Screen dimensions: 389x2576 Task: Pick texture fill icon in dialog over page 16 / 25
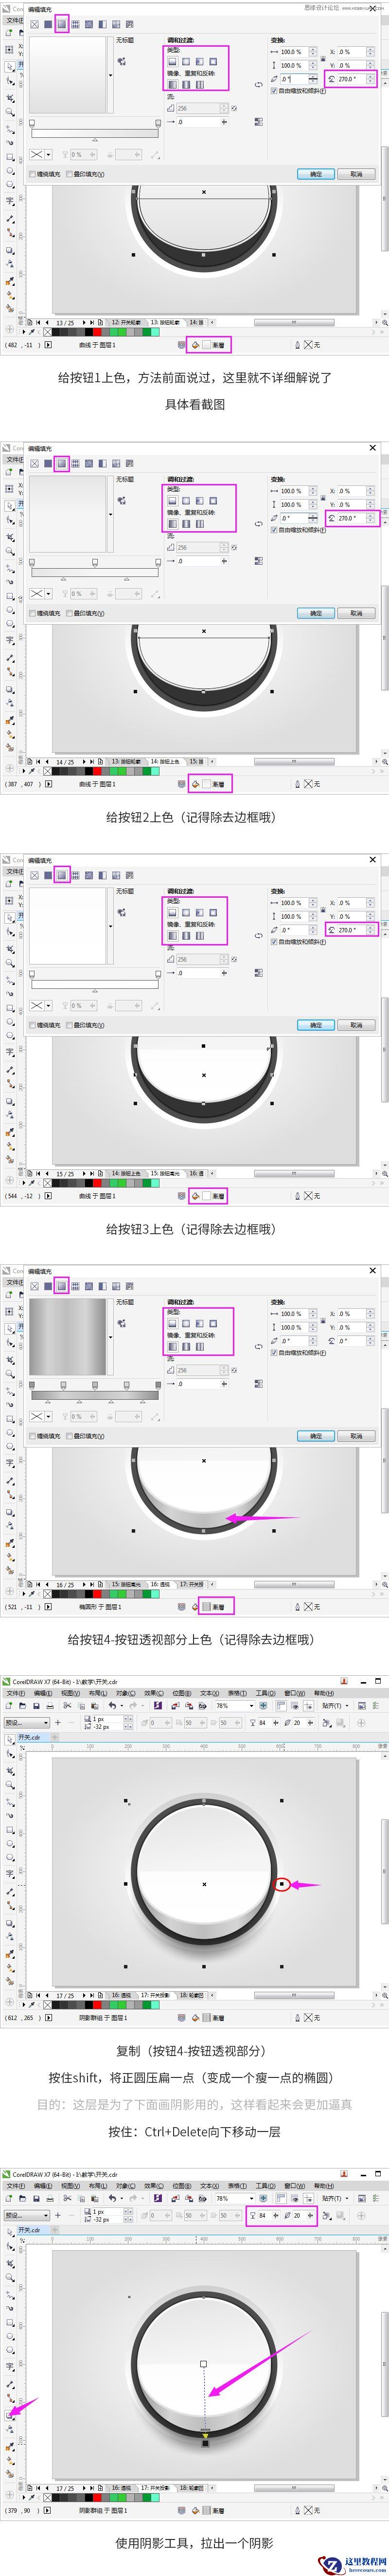115,1286
